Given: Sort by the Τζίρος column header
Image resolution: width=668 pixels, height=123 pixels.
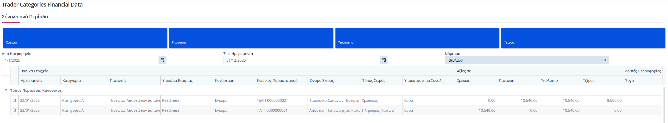Looking at the screenshot, I should coord(602,81).
